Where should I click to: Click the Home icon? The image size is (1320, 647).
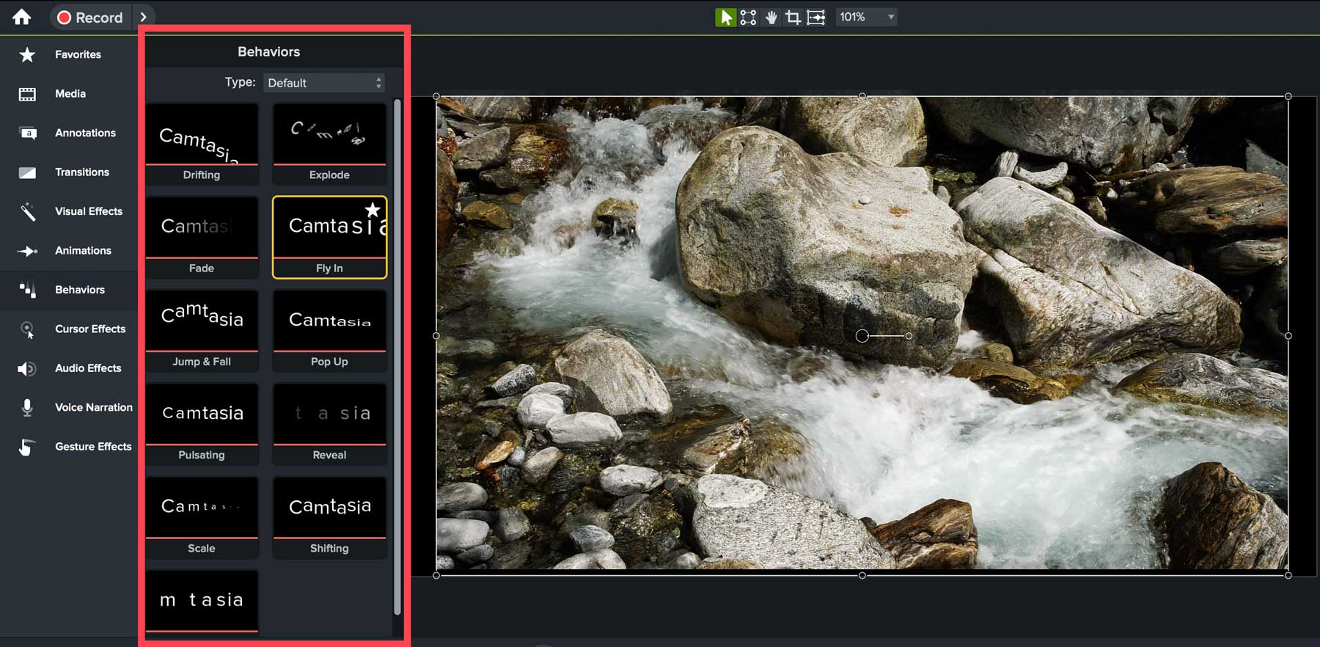(x=22, y=16)
